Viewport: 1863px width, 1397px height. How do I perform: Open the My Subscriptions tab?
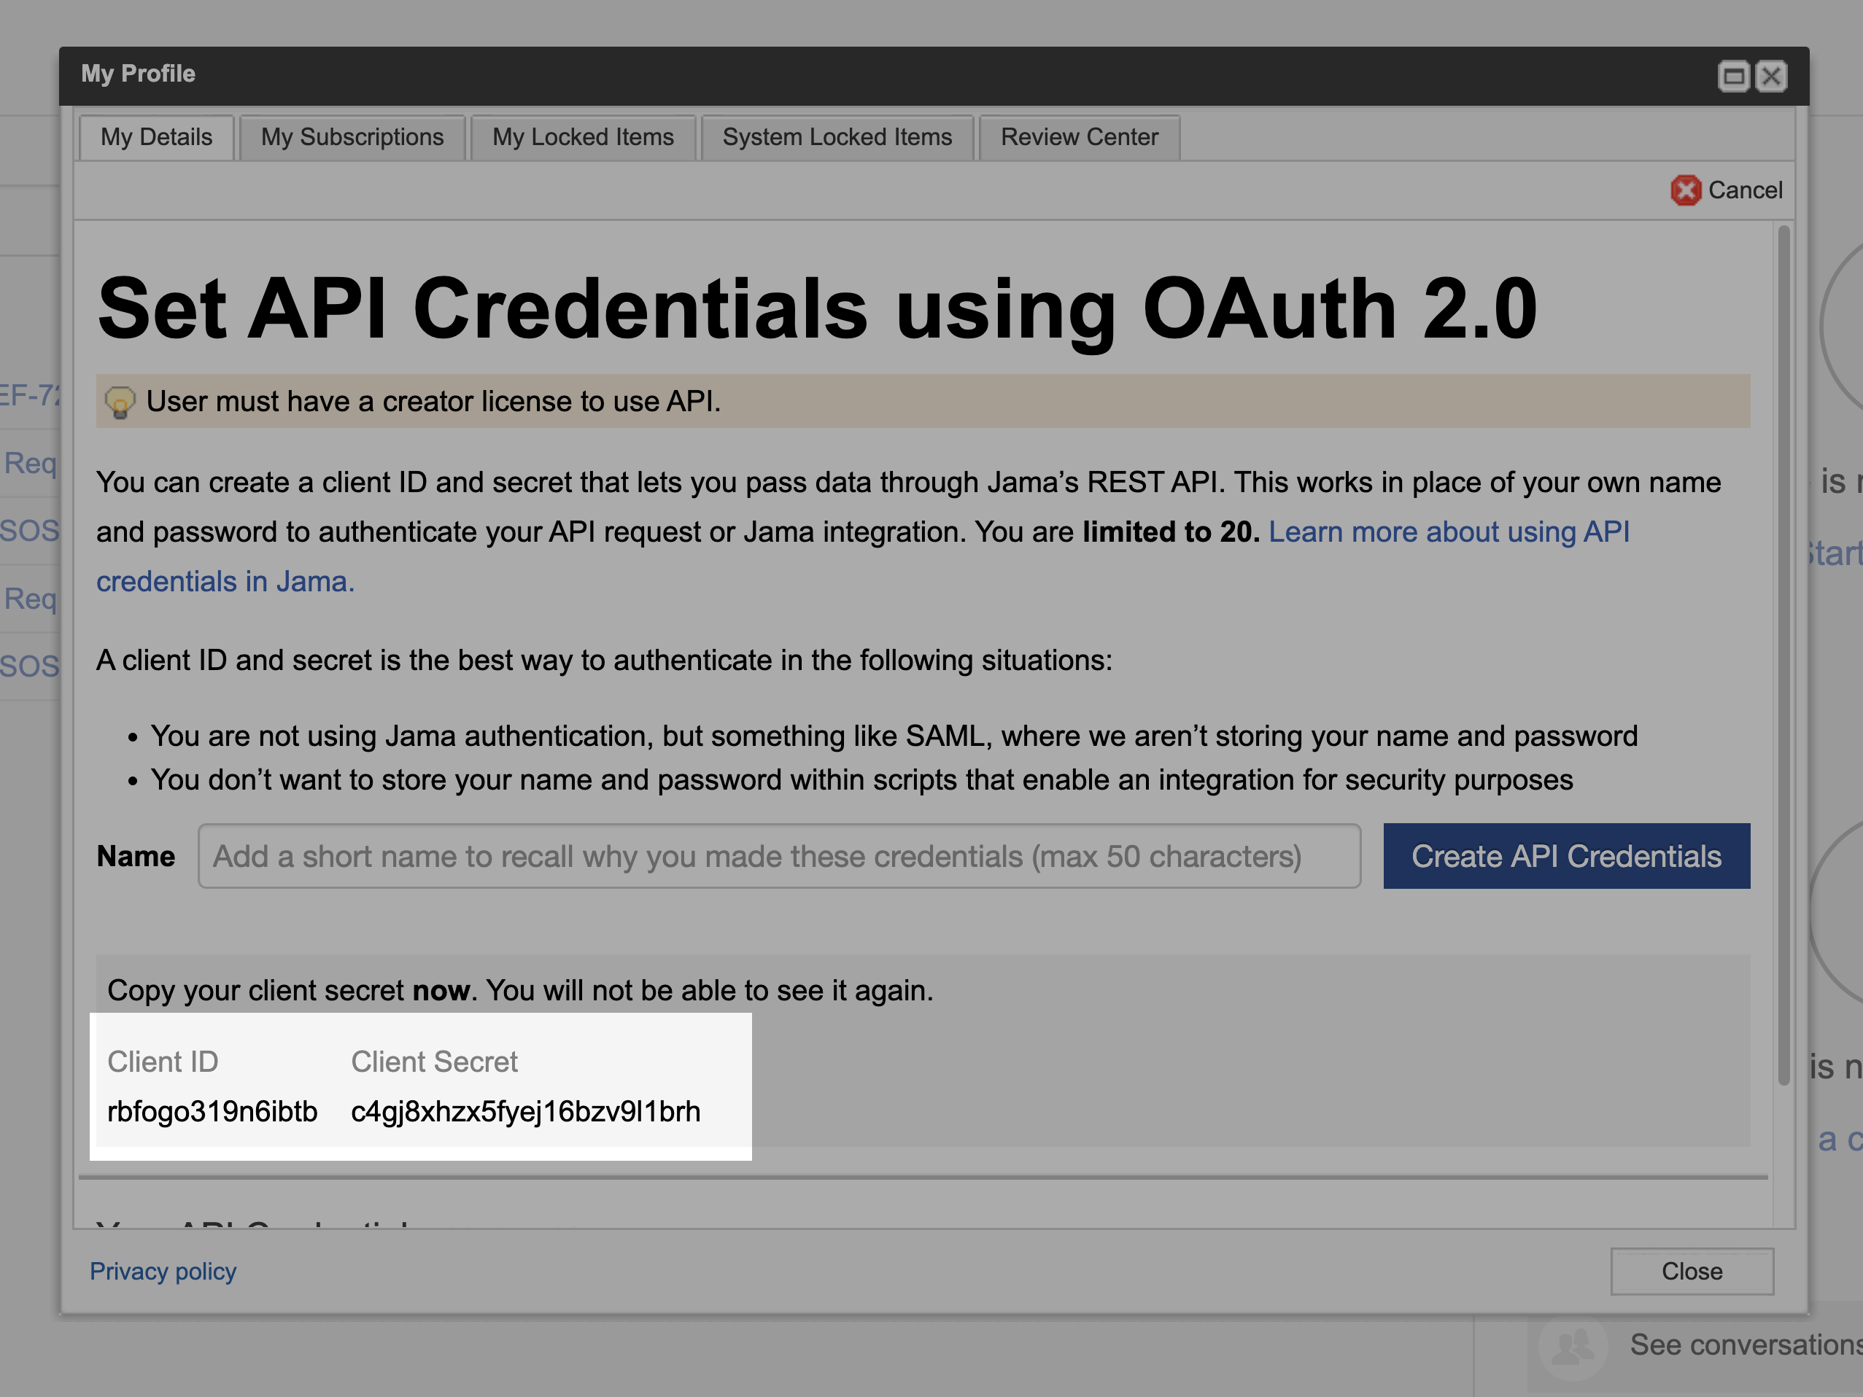click(x=352, y=137)
